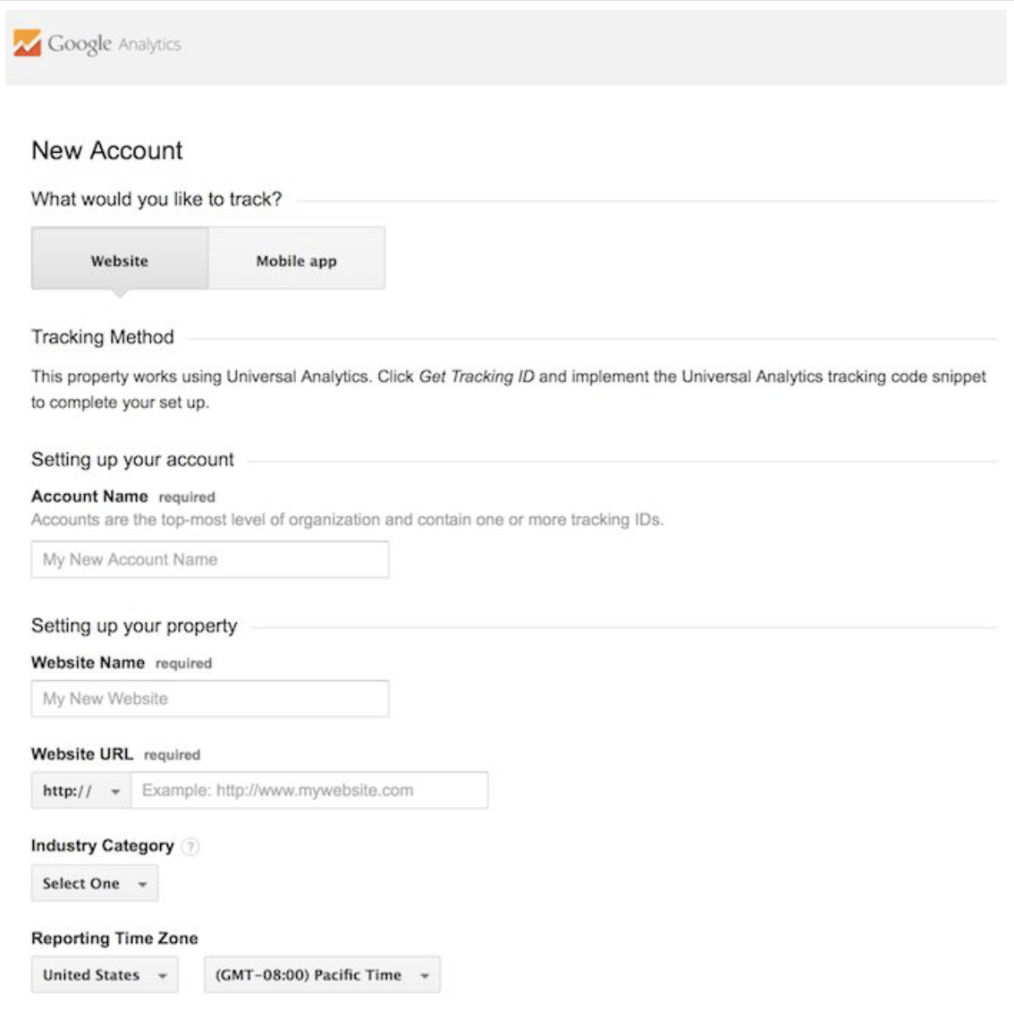Click the Industry Category help icon

[x=190, y=846]
